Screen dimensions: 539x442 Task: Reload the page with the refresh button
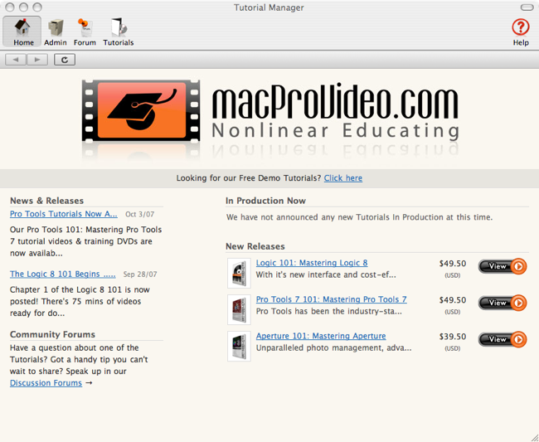[65, 60]
